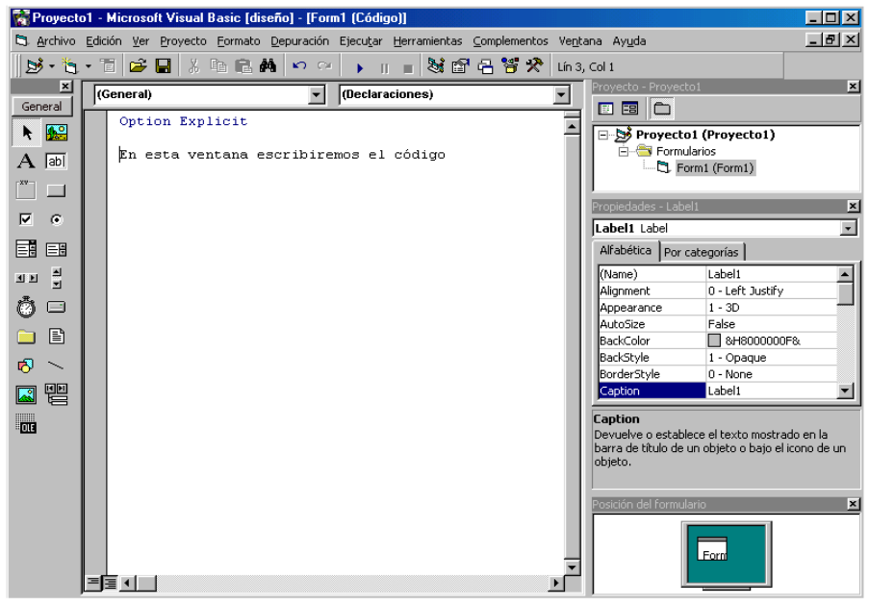The height and width of the screenshot is (606, 869).
Task: Select the CheckBox control tool
Action: pos(26,219)
